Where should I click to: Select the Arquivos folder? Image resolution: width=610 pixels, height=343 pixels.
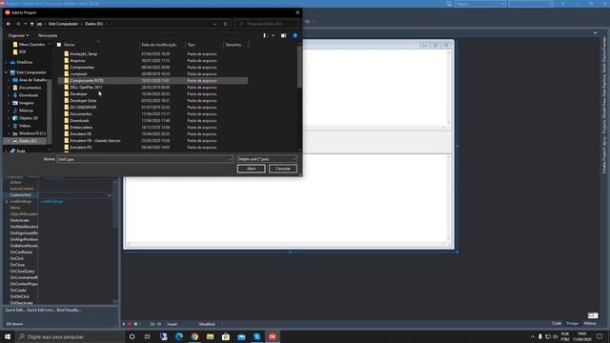[x=77, y=61]
